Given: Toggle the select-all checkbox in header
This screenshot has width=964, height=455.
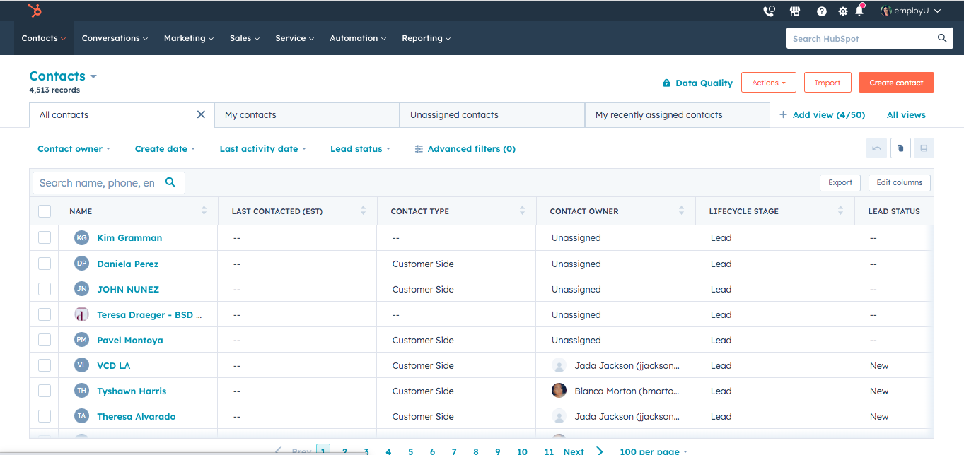Looking at the screenshot, I should click(x=45, y=211).
